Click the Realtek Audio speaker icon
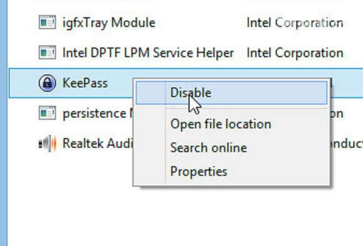The image size is (363, 246). pyautogui.click(x=47, y=144)
